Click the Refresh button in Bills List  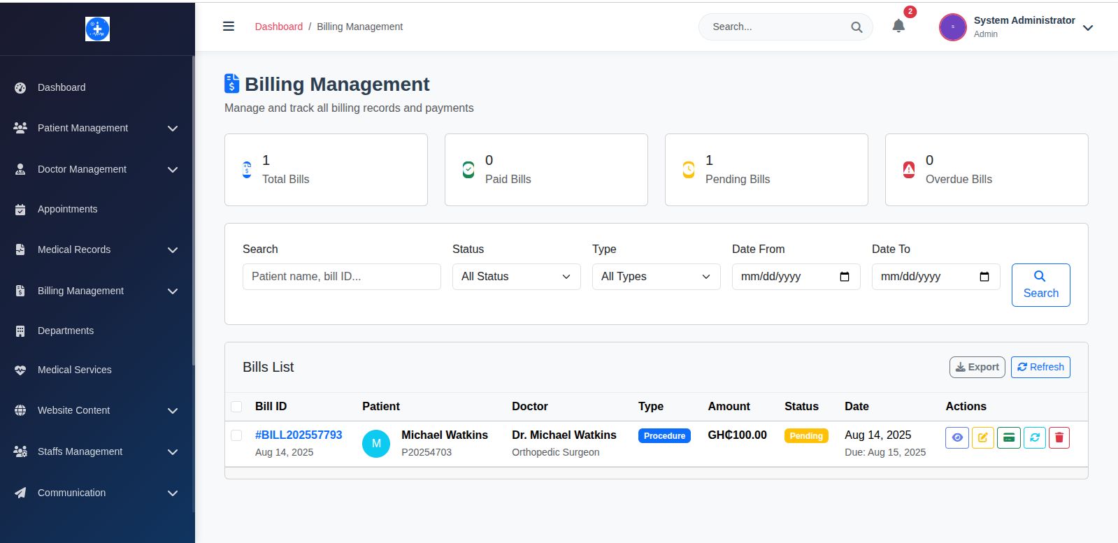click(x=1040, y=367)
